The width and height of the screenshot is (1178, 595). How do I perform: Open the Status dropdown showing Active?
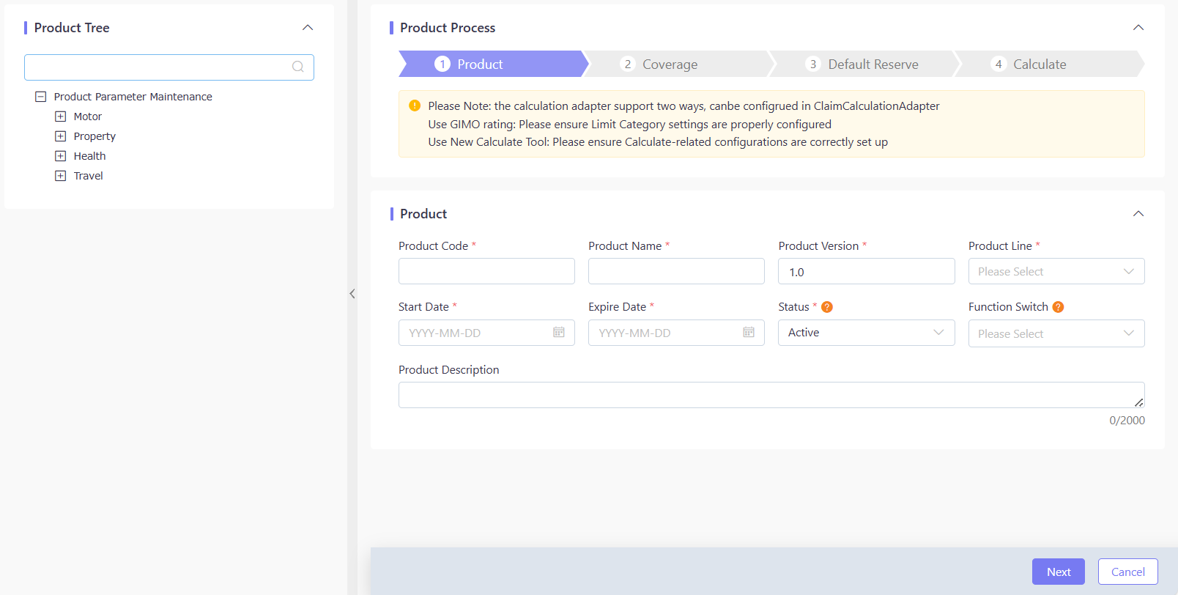[866, 333]
